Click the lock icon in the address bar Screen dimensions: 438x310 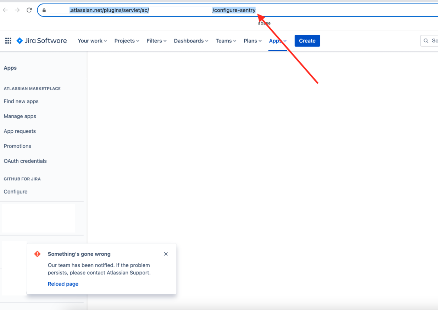pos(44,10)
